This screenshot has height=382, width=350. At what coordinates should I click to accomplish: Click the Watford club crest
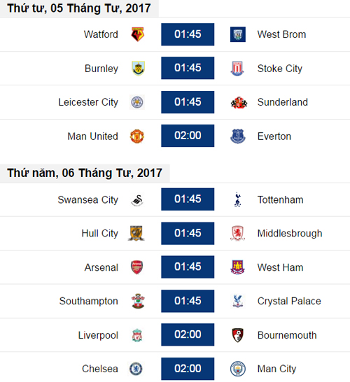[138, 34]
